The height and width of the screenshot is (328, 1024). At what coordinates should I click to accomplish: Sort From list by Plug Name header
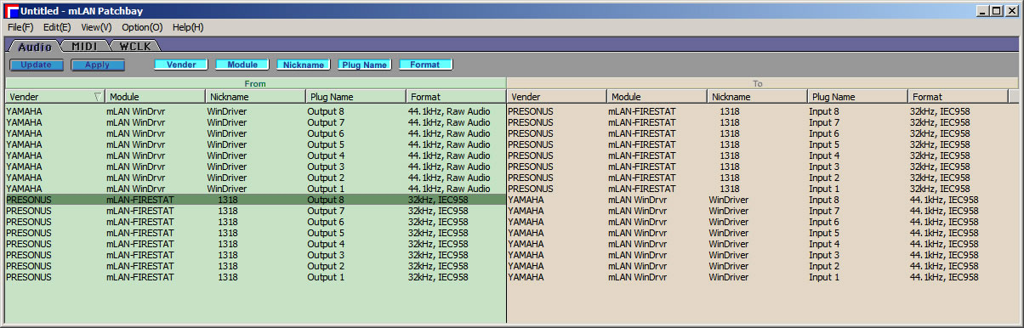pyautogui.click(x=356, y=97)
